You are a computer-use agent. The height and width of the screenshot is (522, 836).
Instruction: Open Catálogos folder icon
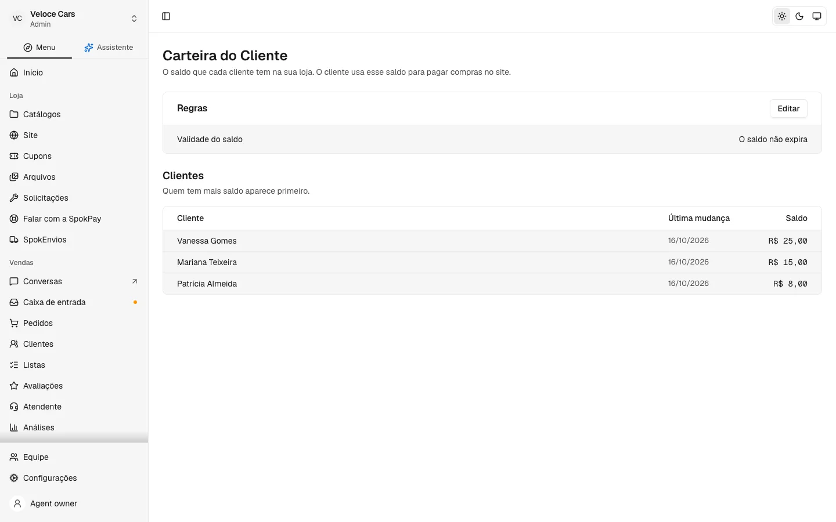click(14, 114)
